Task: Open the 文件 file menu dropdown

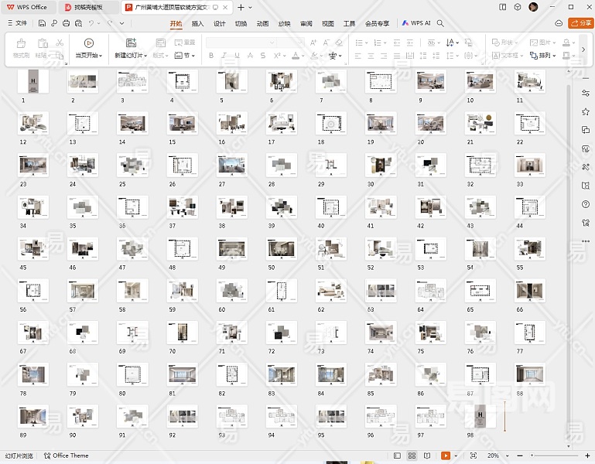Action: [x=17, y=23]
